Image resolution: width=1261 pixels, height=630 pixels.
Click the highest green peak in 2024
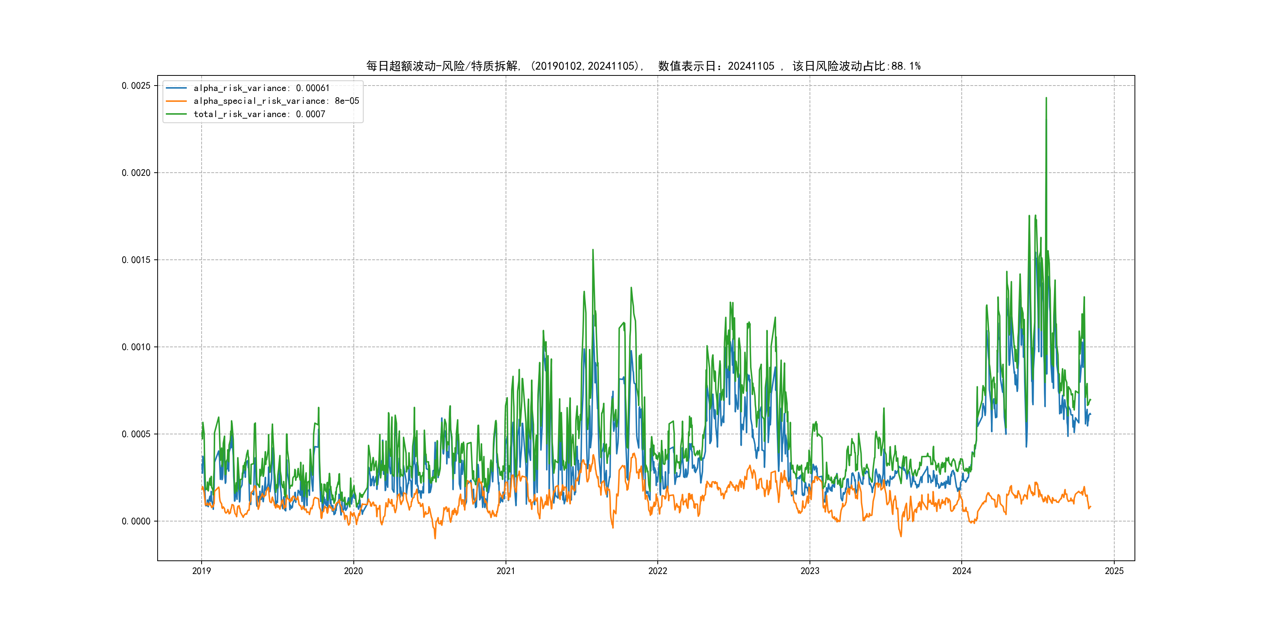pyautogui.click(x=1046, y=99)
